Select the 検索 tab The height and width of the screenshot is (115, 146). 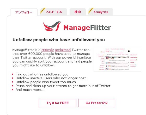(78, 12)
